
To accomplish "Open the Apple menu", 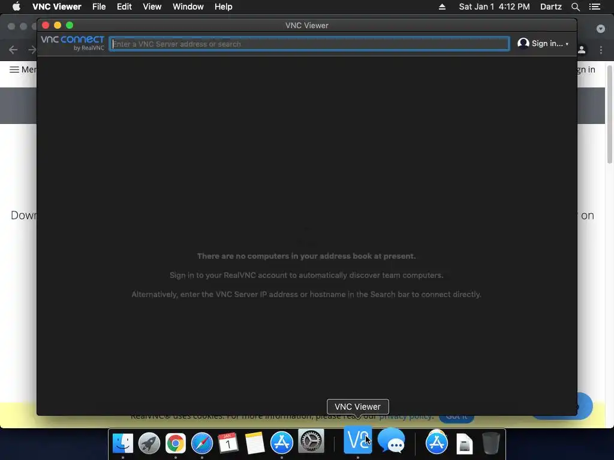I will click(x=16, y=7).
